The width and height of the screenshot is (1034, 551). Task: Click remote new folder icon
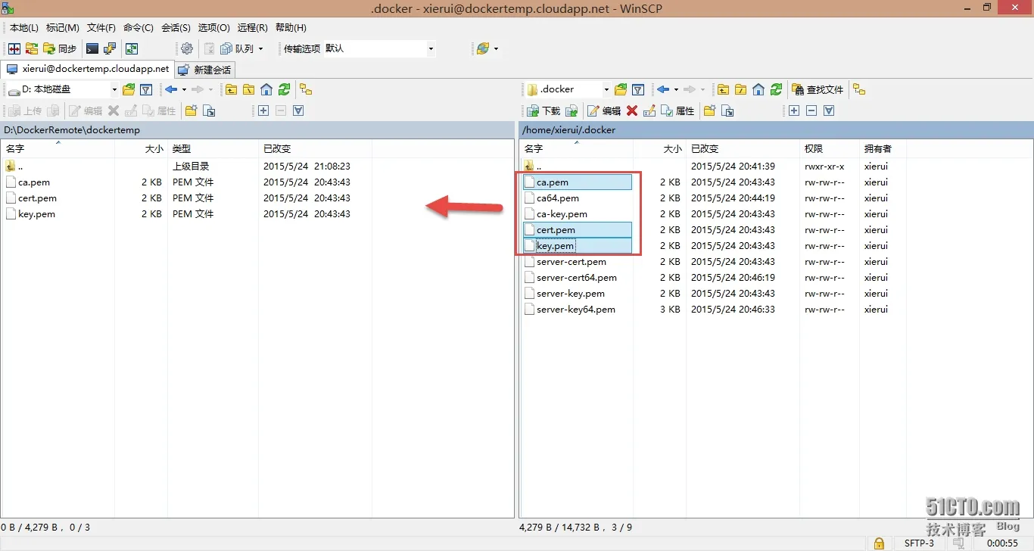tap(709, 111)
